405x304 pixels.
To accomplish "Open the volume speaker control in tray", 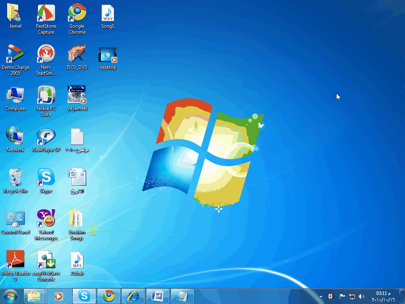I will pos(361,296).
